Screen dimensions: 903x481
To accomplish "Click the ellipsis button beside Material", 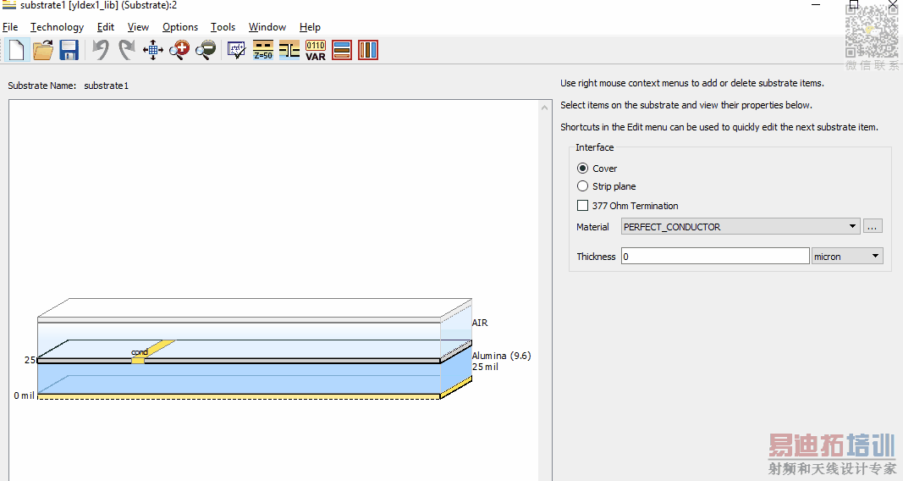I will point(873,226).
